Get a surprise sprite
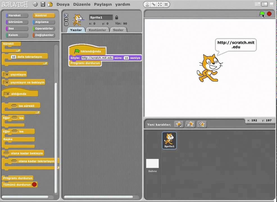Screen dimensions: 277x202 click(x=201, y=124)
